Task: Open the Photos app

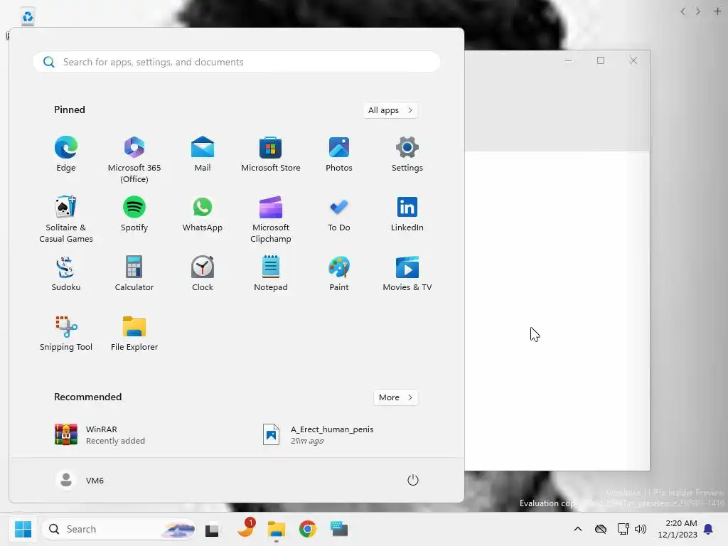Action: 339,154
